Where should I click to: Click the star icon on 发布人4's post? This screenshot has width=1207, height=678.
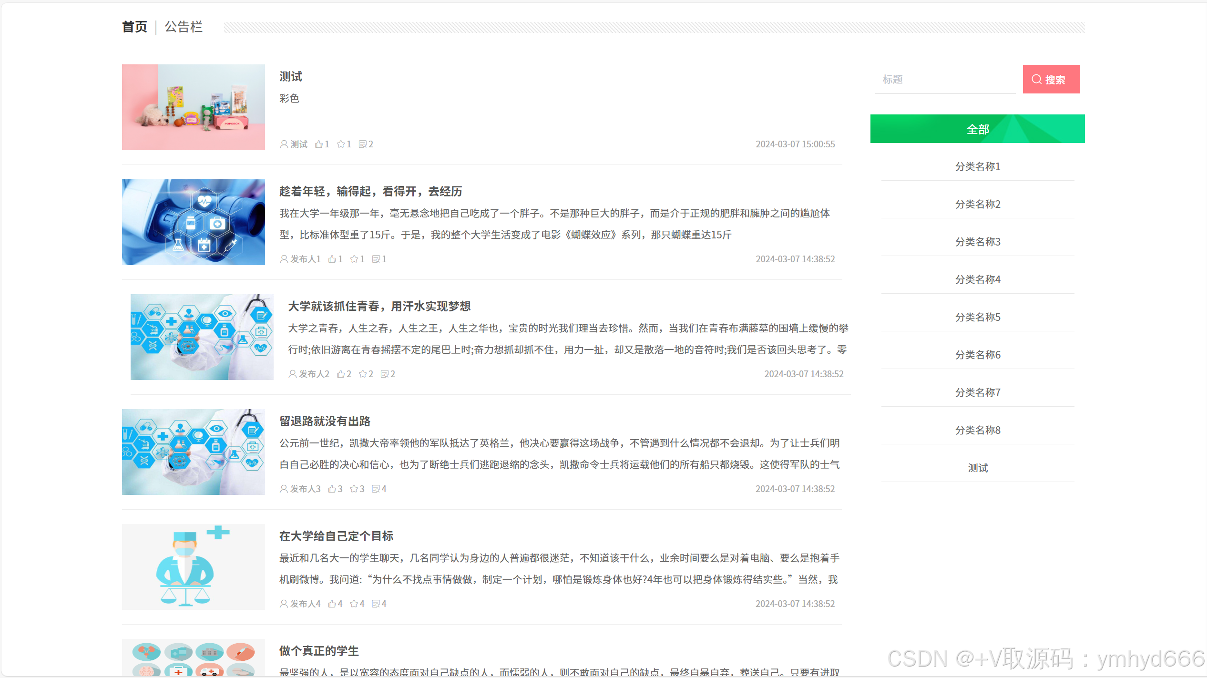(354, 604)
